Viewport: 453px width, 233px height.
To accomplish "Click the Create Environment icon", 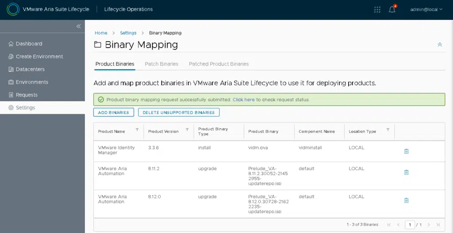I will (11, 56).
